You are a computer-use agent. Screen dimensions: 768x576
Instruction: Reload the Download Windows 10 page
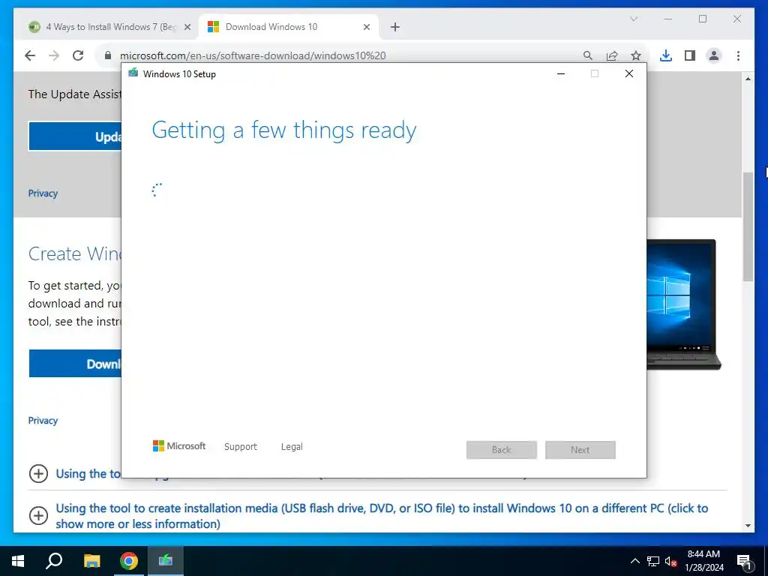point(78,55)
